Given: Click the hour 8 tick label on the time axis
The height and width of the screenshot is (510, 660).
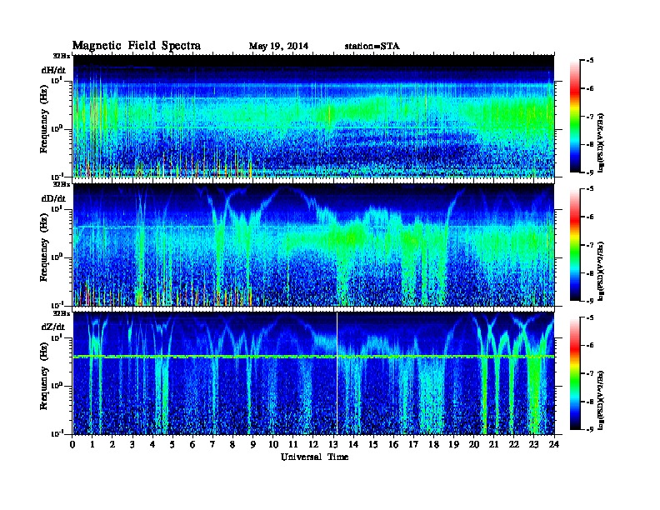Looking at the screenshot, I should click(232, 444).
